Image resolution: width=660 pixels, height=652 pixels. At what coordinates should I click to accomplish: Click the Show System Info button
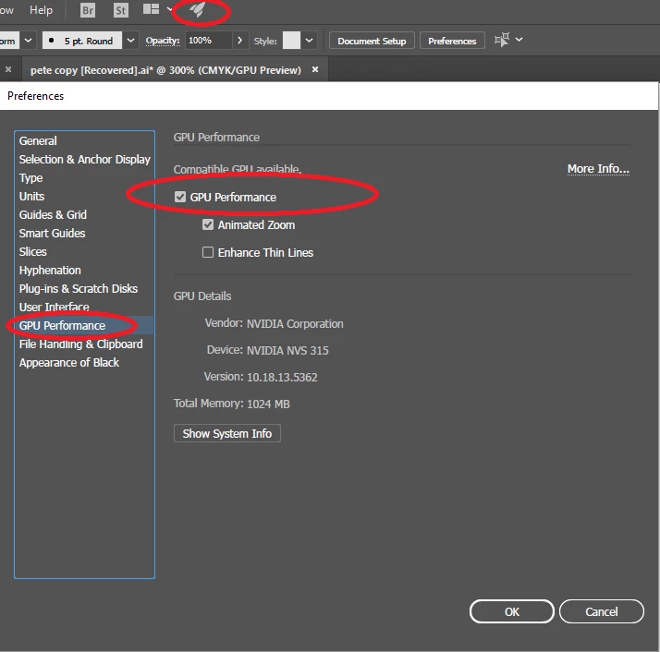click(226, 434)
